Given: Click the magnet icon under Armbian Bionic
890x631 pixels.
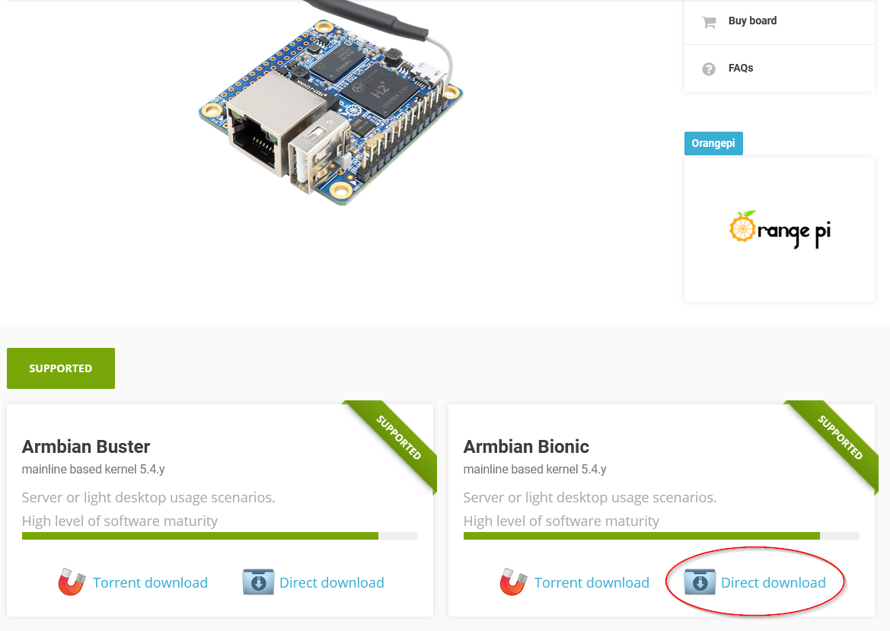Looking at the screenshot, I should pyautogui.click(x=514, y=582).
